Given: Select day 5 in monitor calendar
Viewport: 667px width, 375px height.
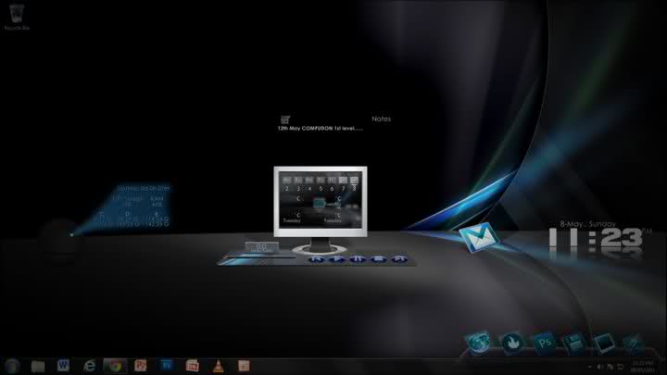Looking at the screenshot, I should [321, 189].
